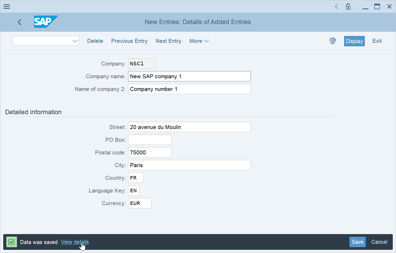Image resolution: width=396 pixels, height=253 pixels.
Task: Click the back arrow beside SAP logo
Action: (20, 22)
